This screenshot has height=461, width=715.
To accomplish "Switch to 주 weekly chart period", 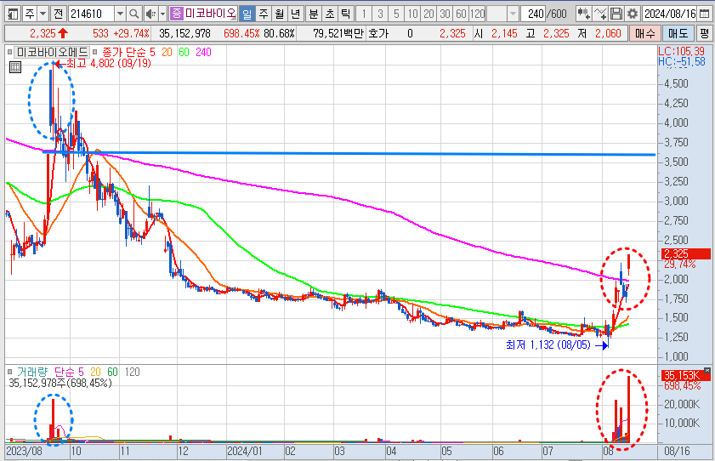I will [x=263, y=14].
